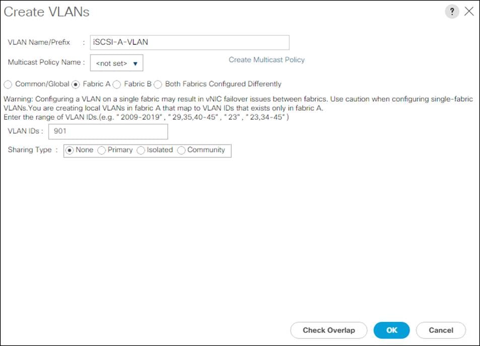Click the Cancel button
480x346 pixels.
coord(441,330)
